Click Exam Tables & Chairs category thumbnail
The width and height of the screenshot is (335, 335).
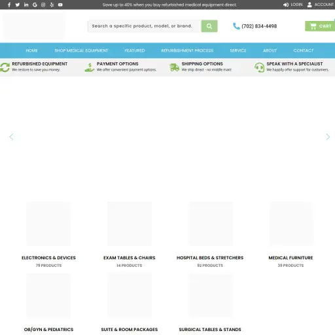coord(130,224)
